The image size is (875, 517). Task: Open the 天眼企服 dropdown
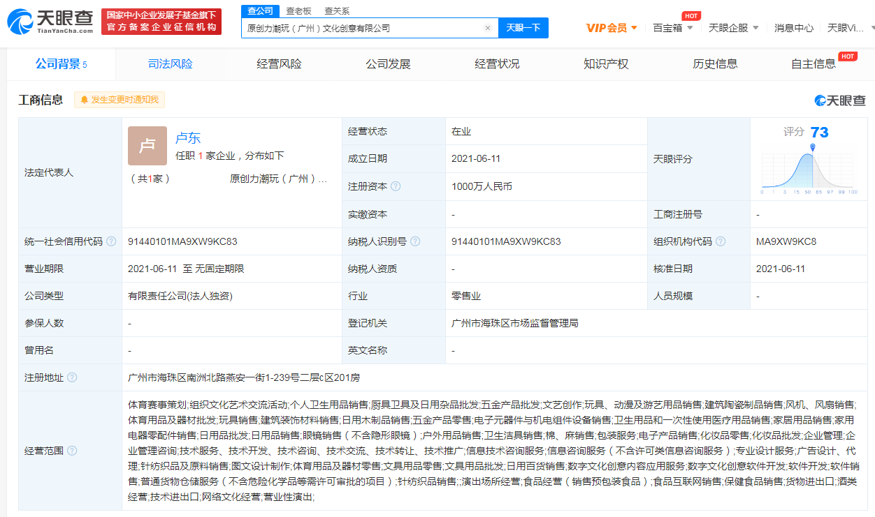coord(728,27)
